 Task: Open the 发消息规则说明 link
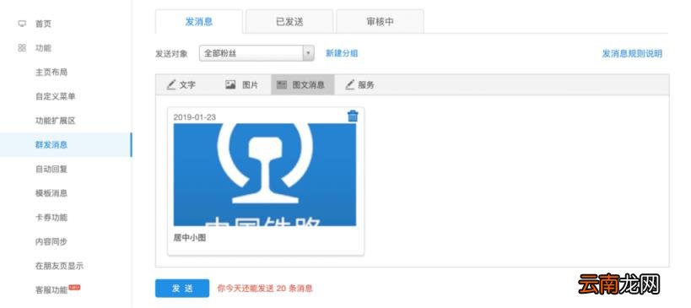tap(632, 54)
